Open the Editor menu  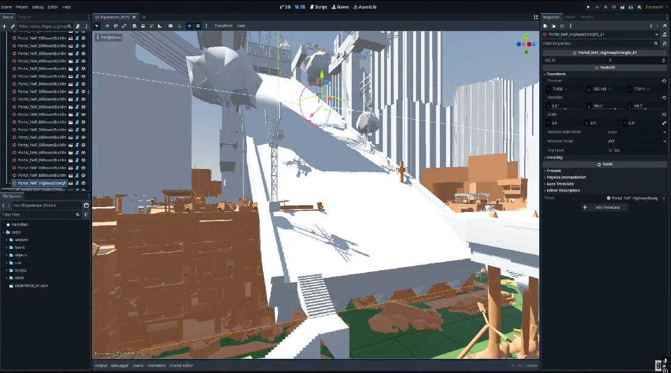tap(53, 7)
